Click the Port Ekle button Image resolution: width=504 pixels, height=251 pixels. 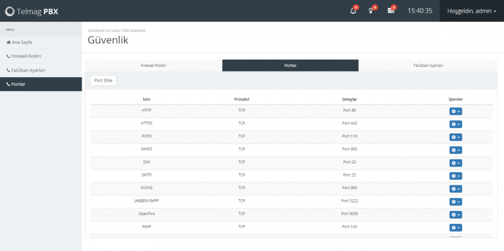click(x=103, y=80)
